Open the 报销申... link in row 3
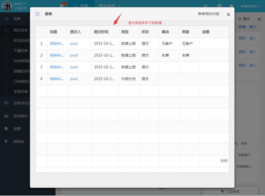265x196 pixels. [57, 67]
